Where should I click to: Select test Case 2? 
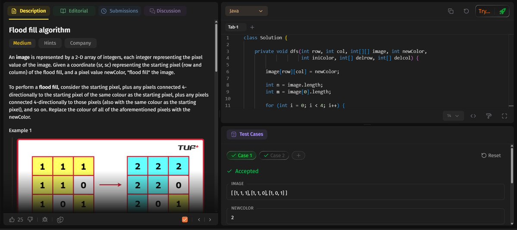[274, 155]
